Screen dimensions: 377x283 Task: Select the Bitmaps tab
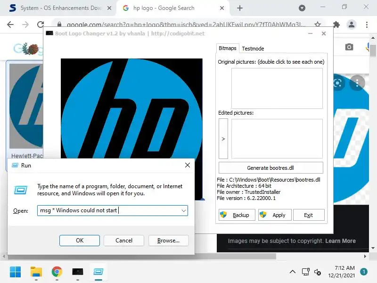228,48
